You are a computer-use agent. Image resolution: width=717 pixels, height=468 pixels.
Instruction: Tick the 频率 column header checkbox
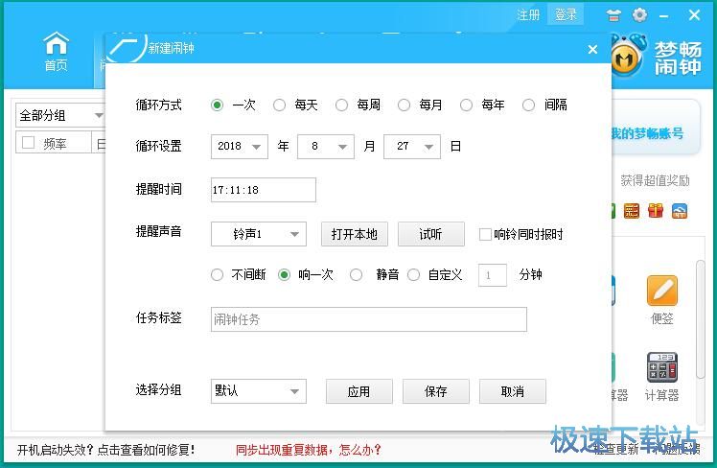[x=29, y=143]
